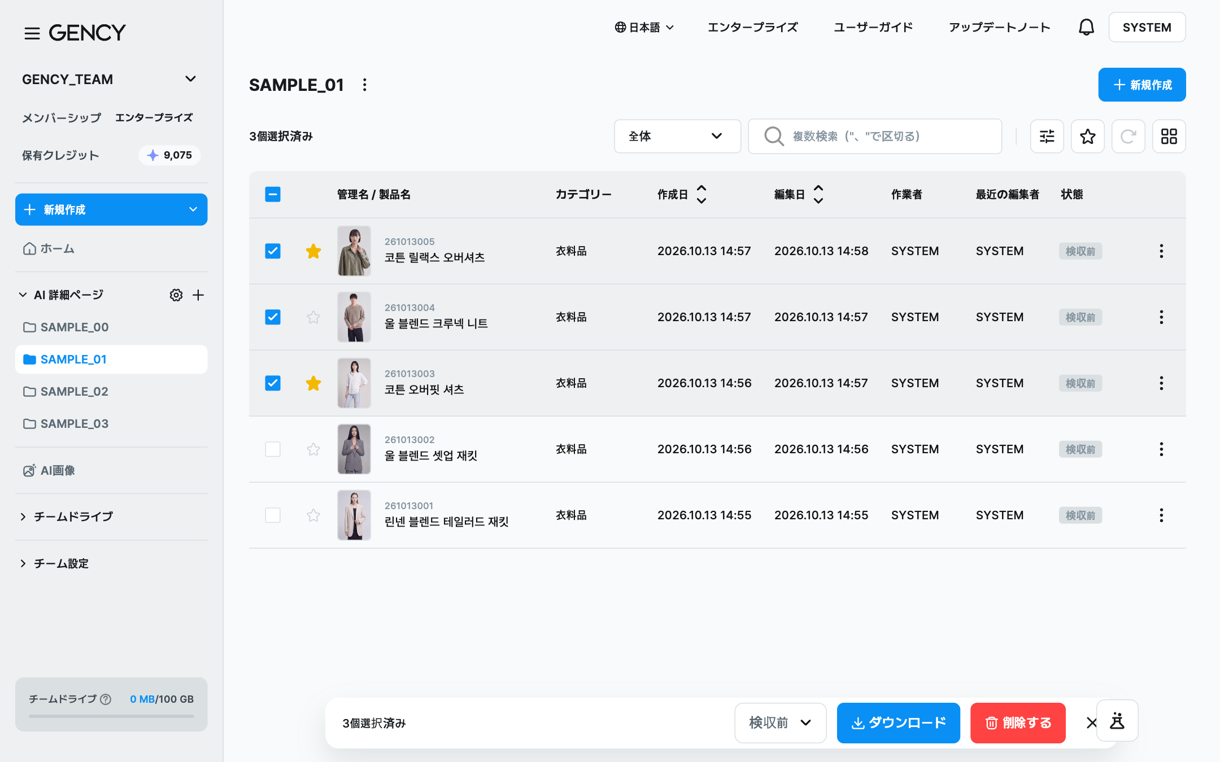
Task: Open notifications bell icon
Action: click(x=1086, y=27)
